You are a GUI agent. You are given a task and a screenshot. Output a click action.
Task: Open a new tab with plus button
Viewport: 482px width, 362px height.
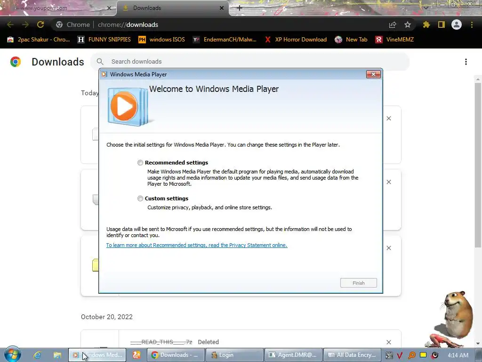tap(240, 8)
